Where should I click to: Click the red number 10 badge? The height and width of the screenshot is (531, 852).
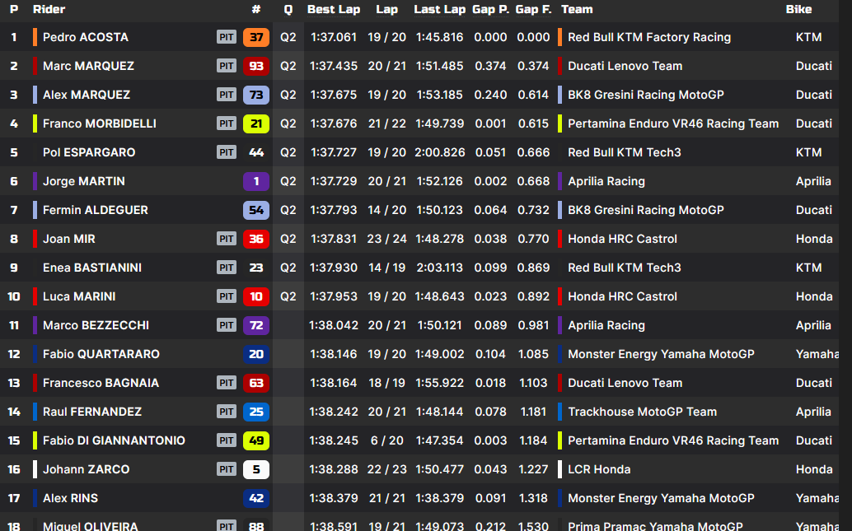(x=256, y=296)
